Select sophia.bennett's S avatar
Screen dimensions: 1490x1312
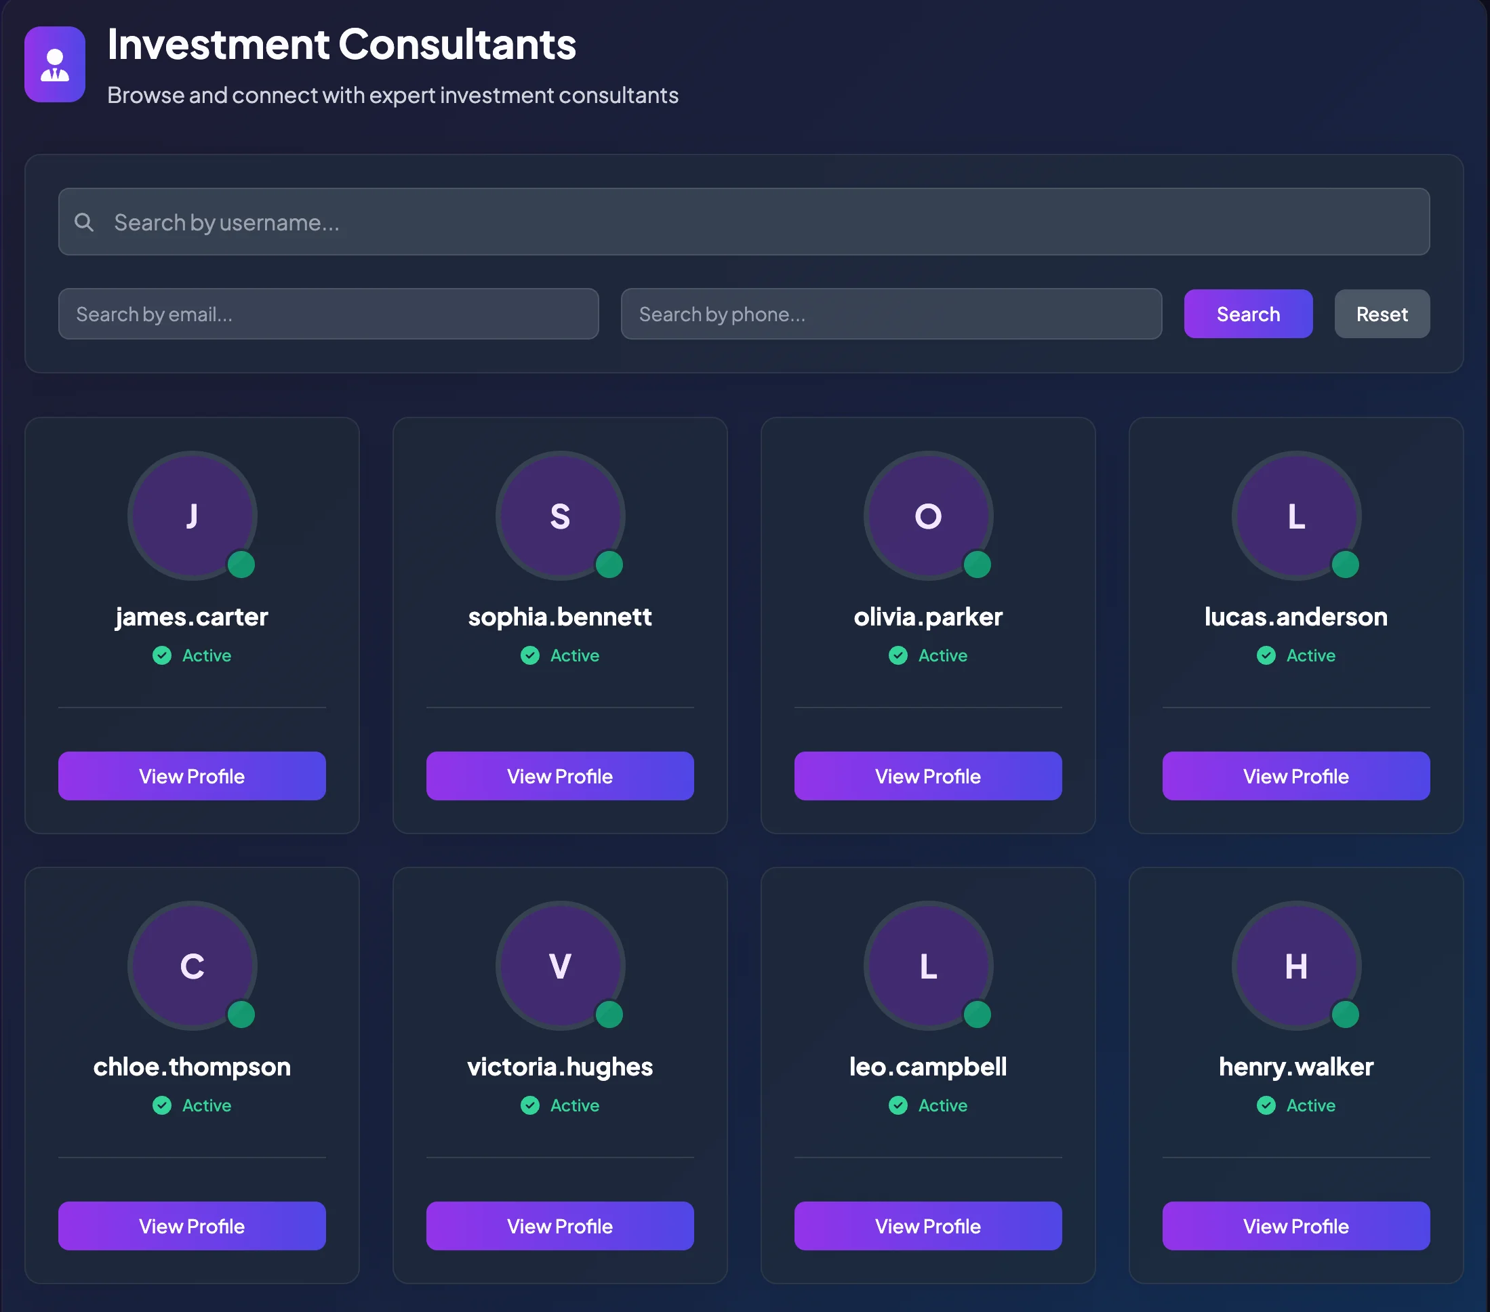[x=560, y=515]
